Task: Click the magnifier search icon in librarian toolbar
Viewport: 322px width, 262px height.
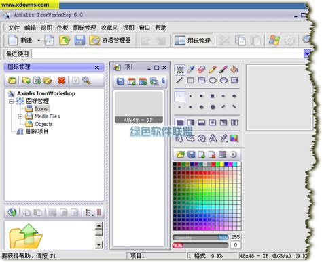Action: (86, 80)
